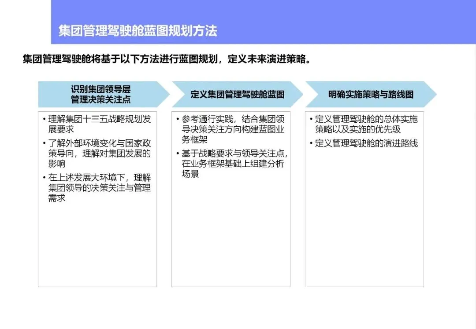The image size is (476, 329).
Task: Click the bullet starting 定义管理驾驶舱的总体实施策略
Action: pos(364,124)
